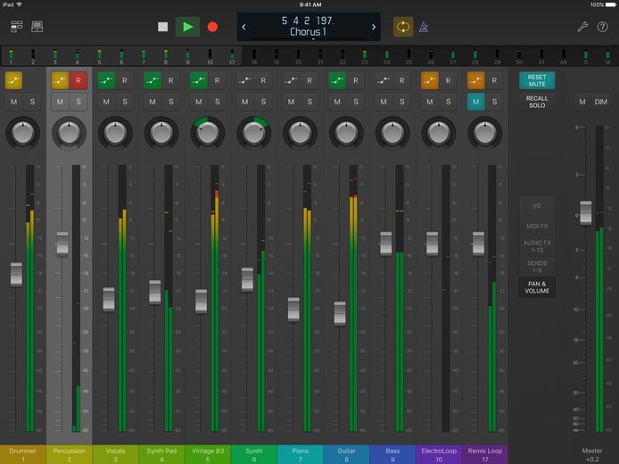
Task: Toggle the metronome icon
Action: pos(424,27)
